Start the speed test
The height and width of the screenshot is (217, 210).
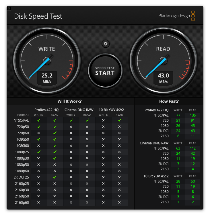coord(105,71)
